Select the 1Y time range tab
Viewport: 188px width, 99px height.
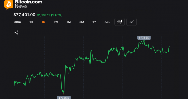point(94,22)
